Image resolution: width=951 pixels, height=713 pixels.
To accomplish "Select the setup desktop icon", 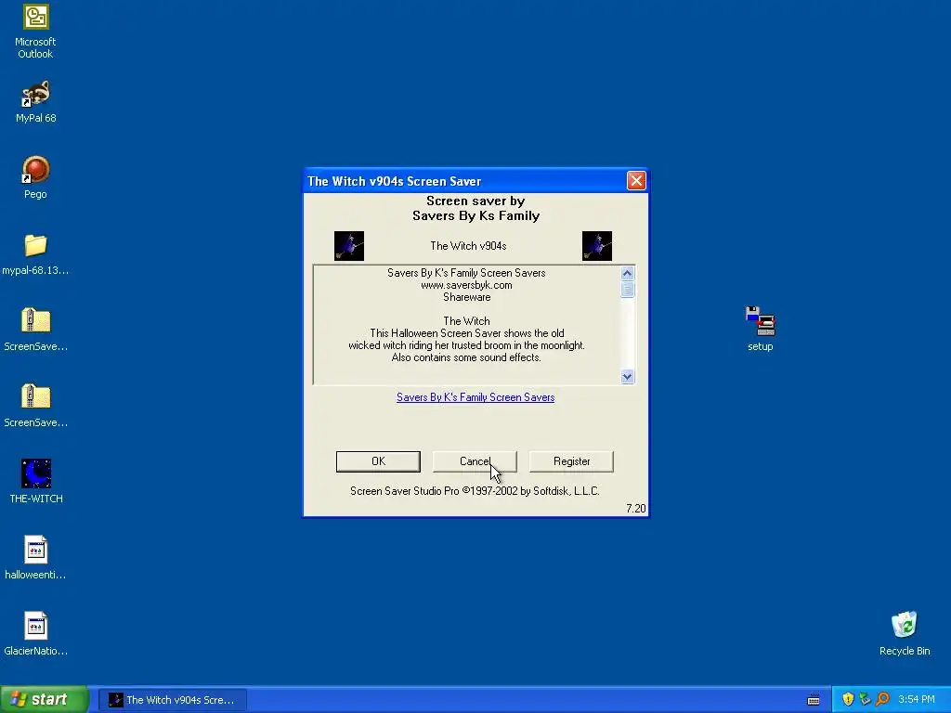I will pyautogui.click(x=760, y=330).
